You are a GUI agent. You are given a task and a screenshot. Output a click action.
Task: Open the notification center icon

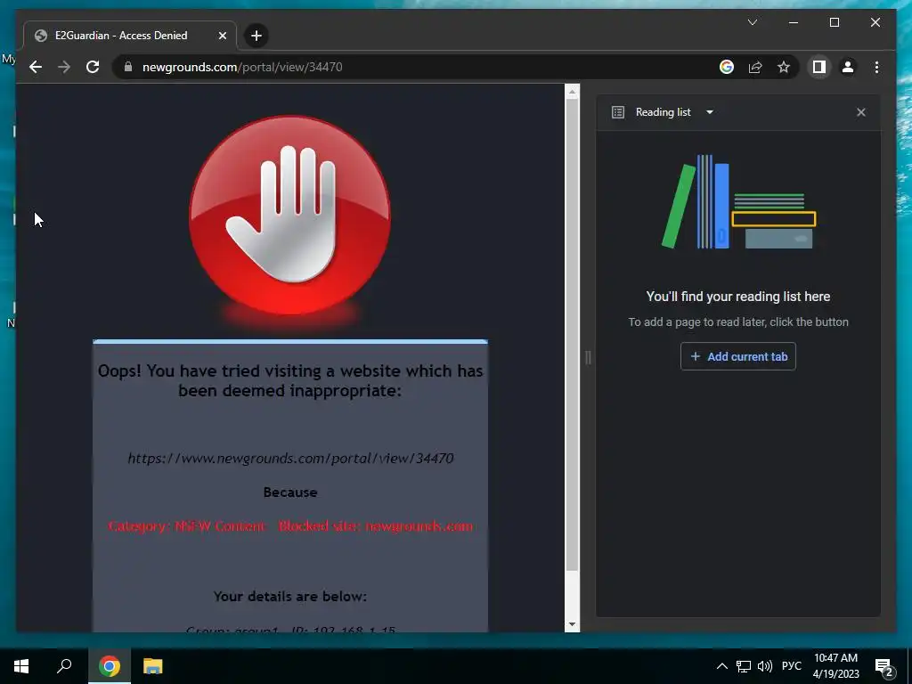(x=884, y=667)
